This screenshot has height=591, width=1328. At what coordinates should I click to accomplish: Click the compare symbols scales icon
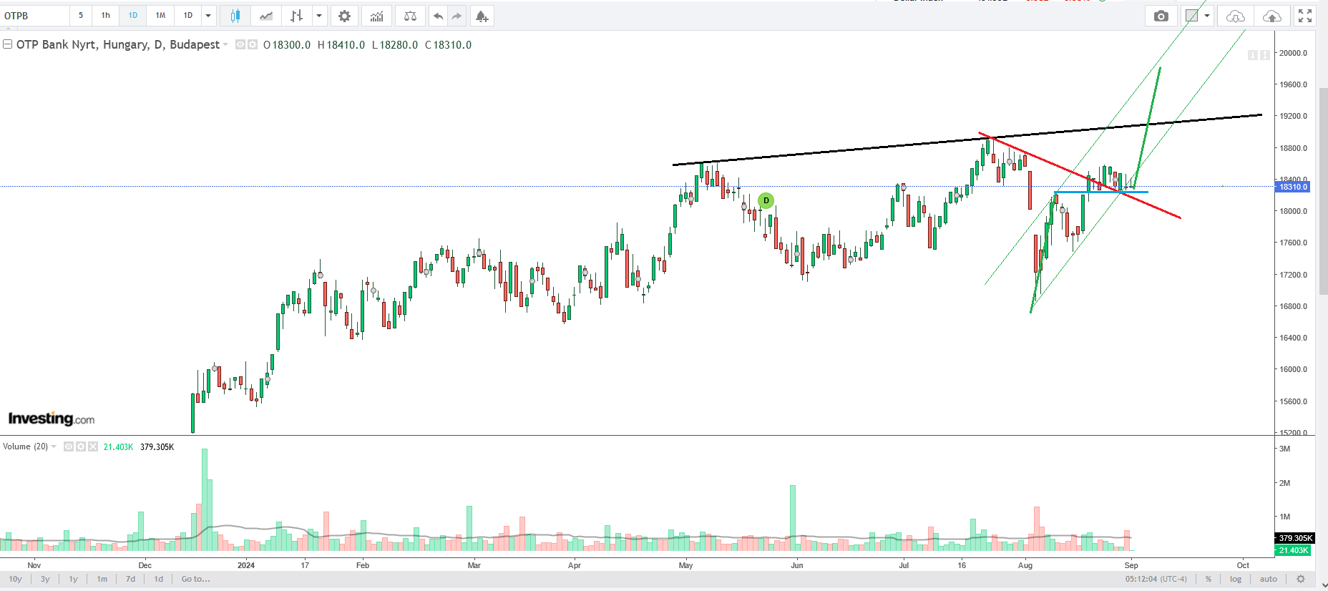(x=410, y=16)
